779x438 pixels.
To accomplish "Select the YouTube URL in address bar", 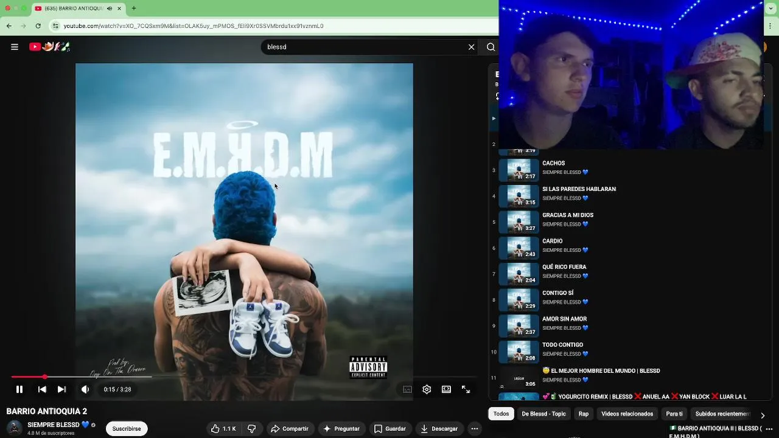I will tap(194, 26).
